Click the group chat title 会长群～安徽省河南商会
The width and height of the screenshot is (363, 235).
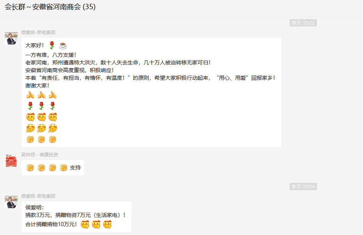click(50, 7)
